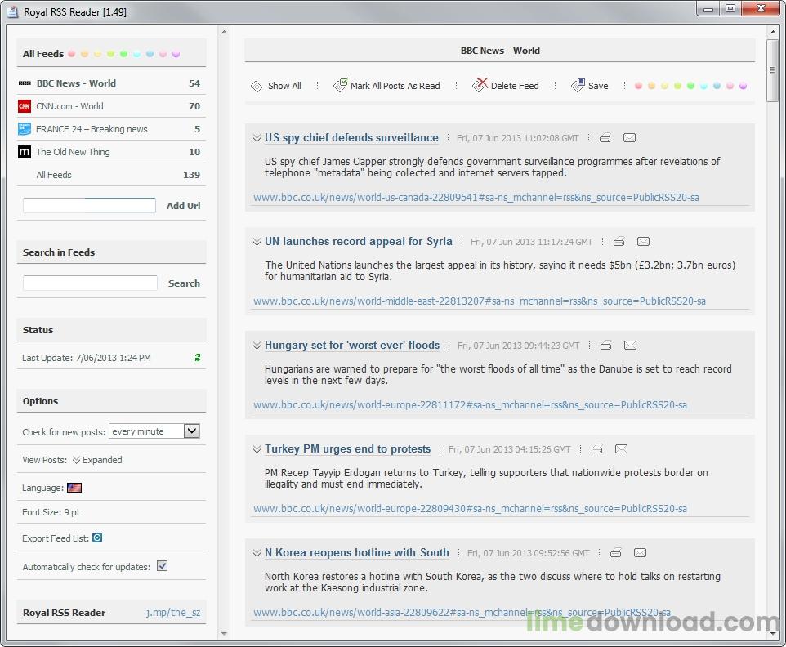Open the Check for new posts dropdown

[191, 431]
